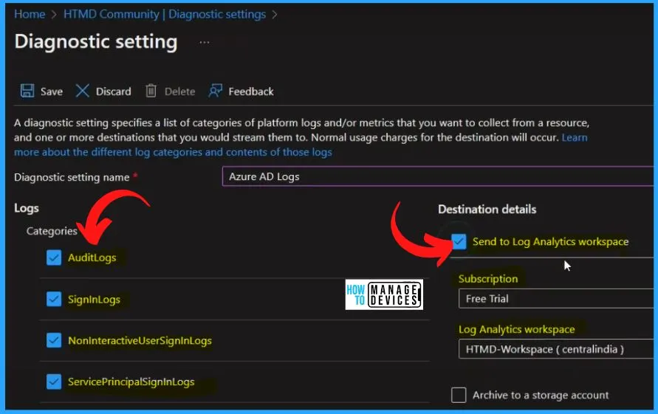
Task: Click the Archive to a storage account label
Action: [541, 395]
